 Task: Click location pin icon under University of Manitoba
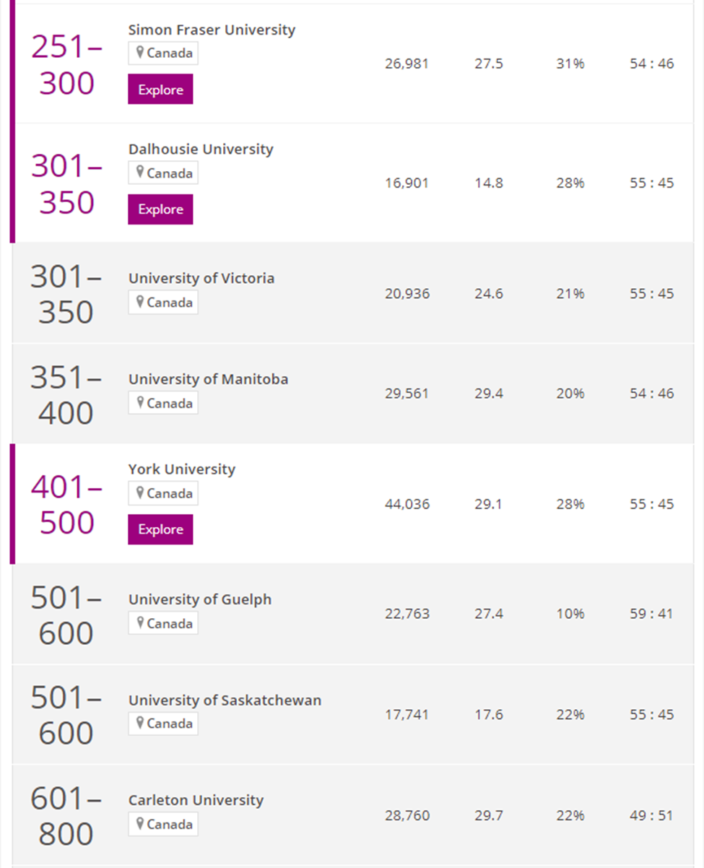coord(140,403)
